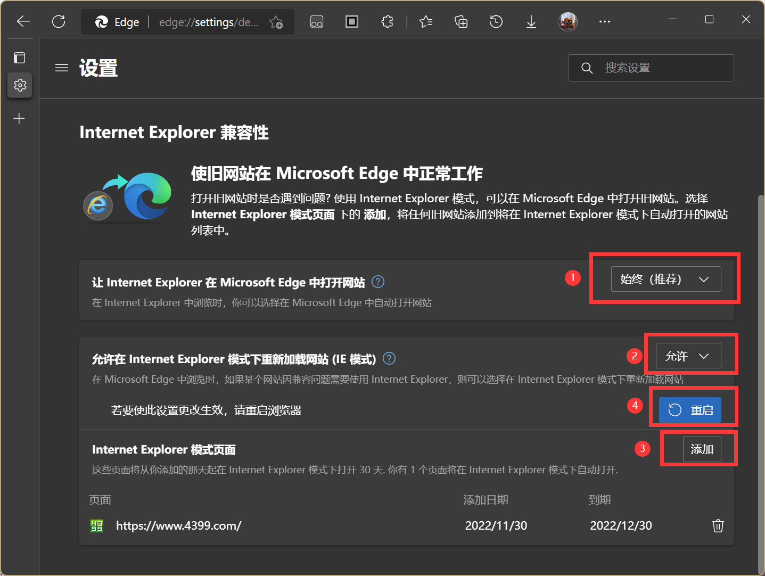This screenshot has width=765, height=576.
Task: Click the https://www.4399.com/ page entry
Action: (x=178, y=525)
